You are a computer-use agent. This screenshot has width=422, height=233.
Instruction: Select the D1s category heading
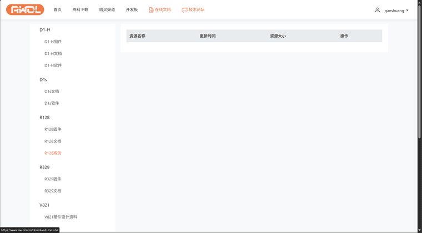(x=43, y=80)
